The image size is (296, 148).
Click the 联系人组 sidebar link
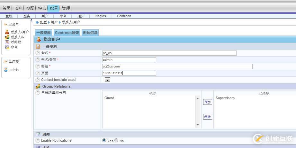click(x=18, y=37)
